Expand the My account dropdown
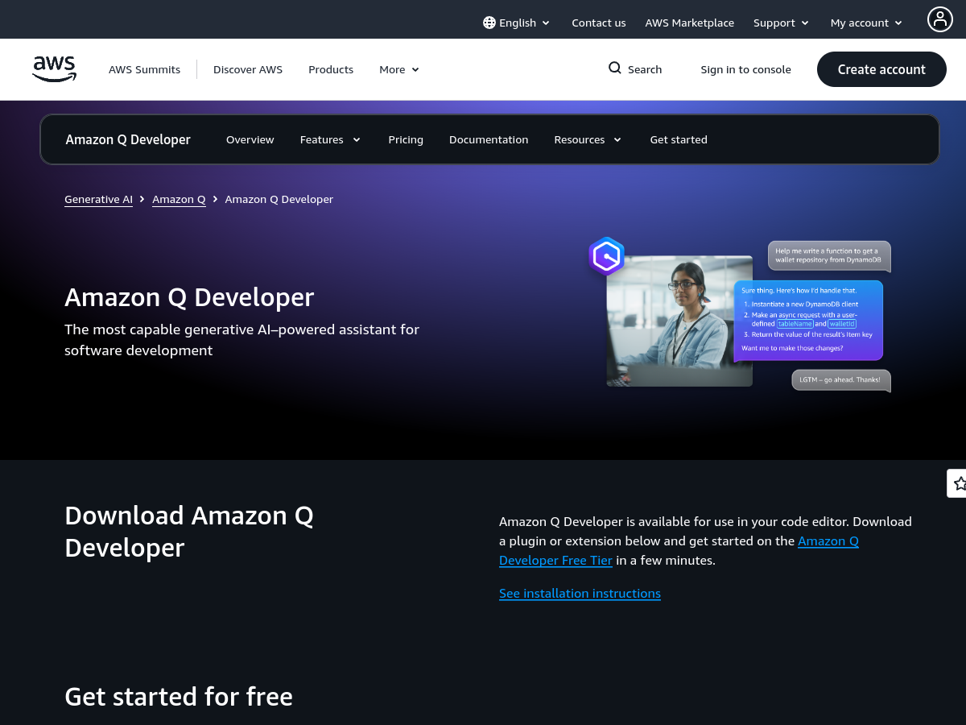 point(867,23)
